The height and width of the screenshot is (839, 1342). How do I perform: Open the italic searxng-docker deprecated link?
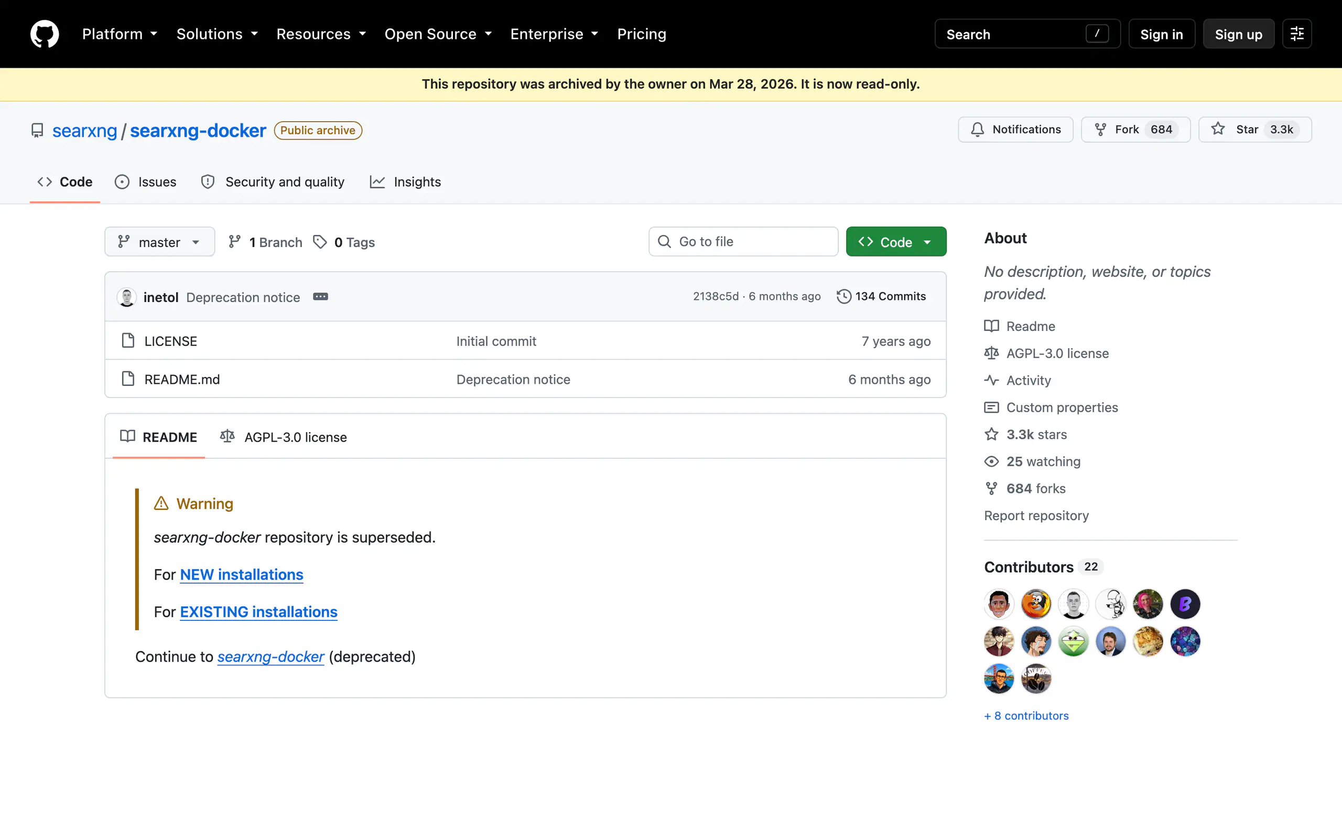[x=270, y=657]
